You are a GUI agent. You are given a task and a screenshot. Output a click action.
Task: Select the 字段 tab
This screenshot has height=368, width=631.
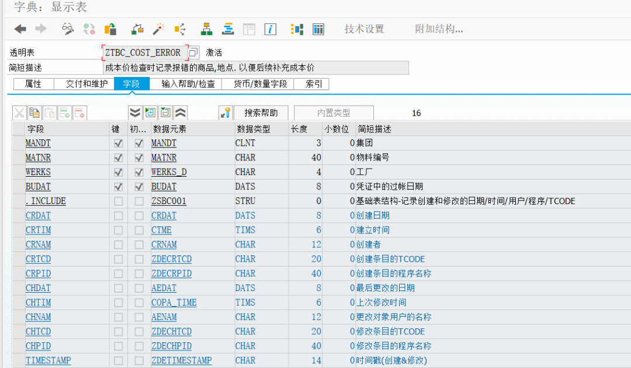(131, 83)
